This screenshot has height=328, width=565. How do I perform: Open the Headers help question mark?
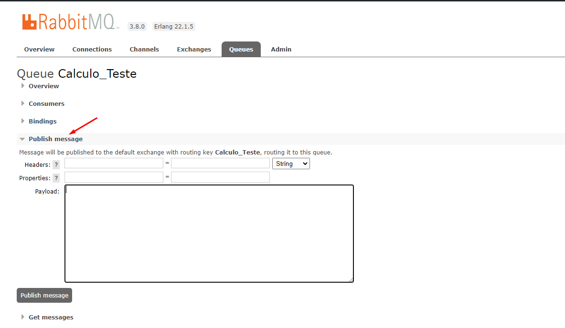[56, 165]
